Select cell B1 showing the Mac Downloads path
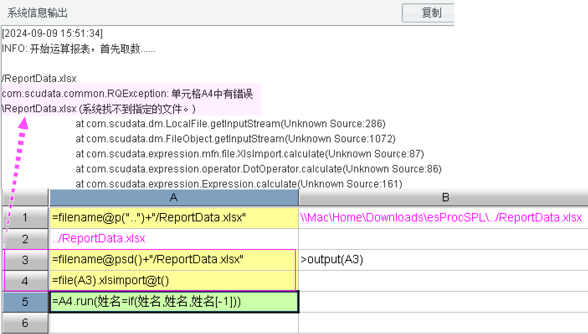This screenshot has height=334, width=588. pyautogui.click(x=443, y=218)
